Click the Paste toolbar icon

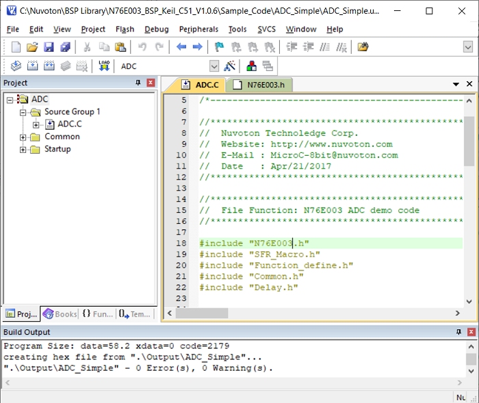click(120, 47)
